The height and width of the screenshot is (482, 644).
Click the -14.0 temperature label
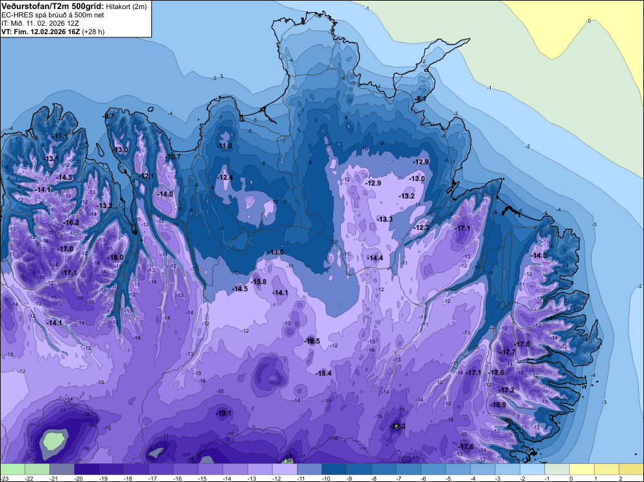[165, 194]
